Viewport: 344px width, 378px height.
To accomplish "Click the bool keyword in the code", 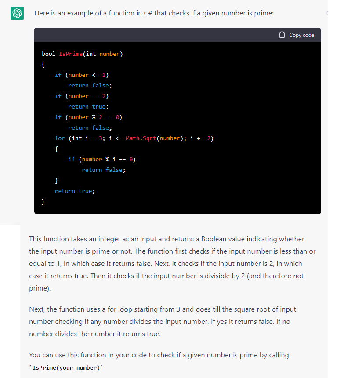I will click(48, 54).
